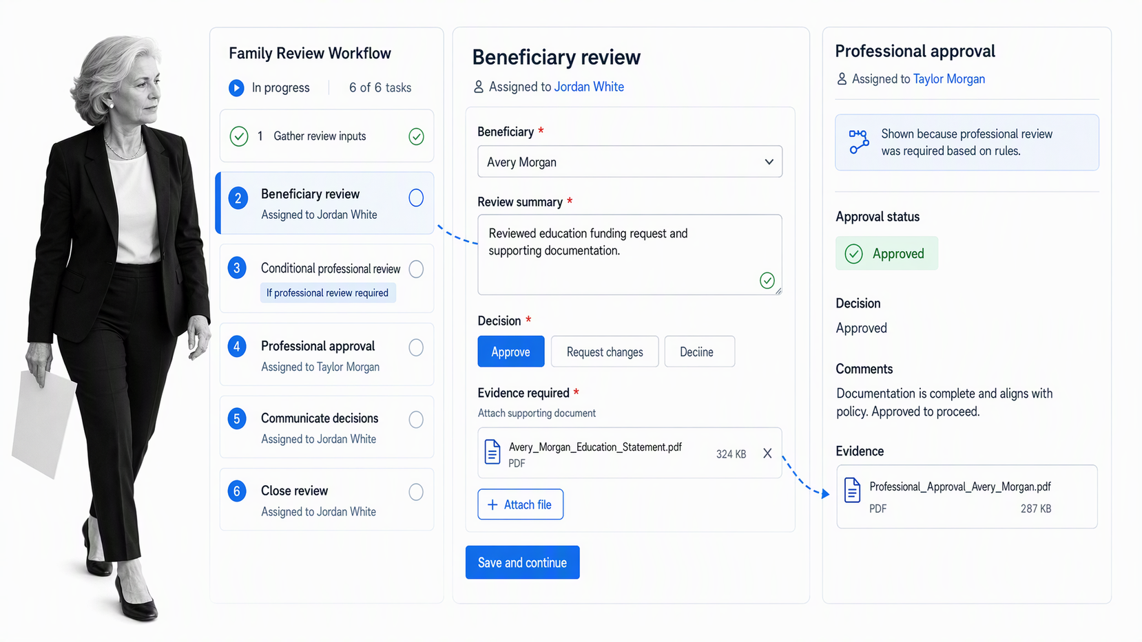Open the Jordan White assignee link
1142x642 pixels.
[589, 87]
